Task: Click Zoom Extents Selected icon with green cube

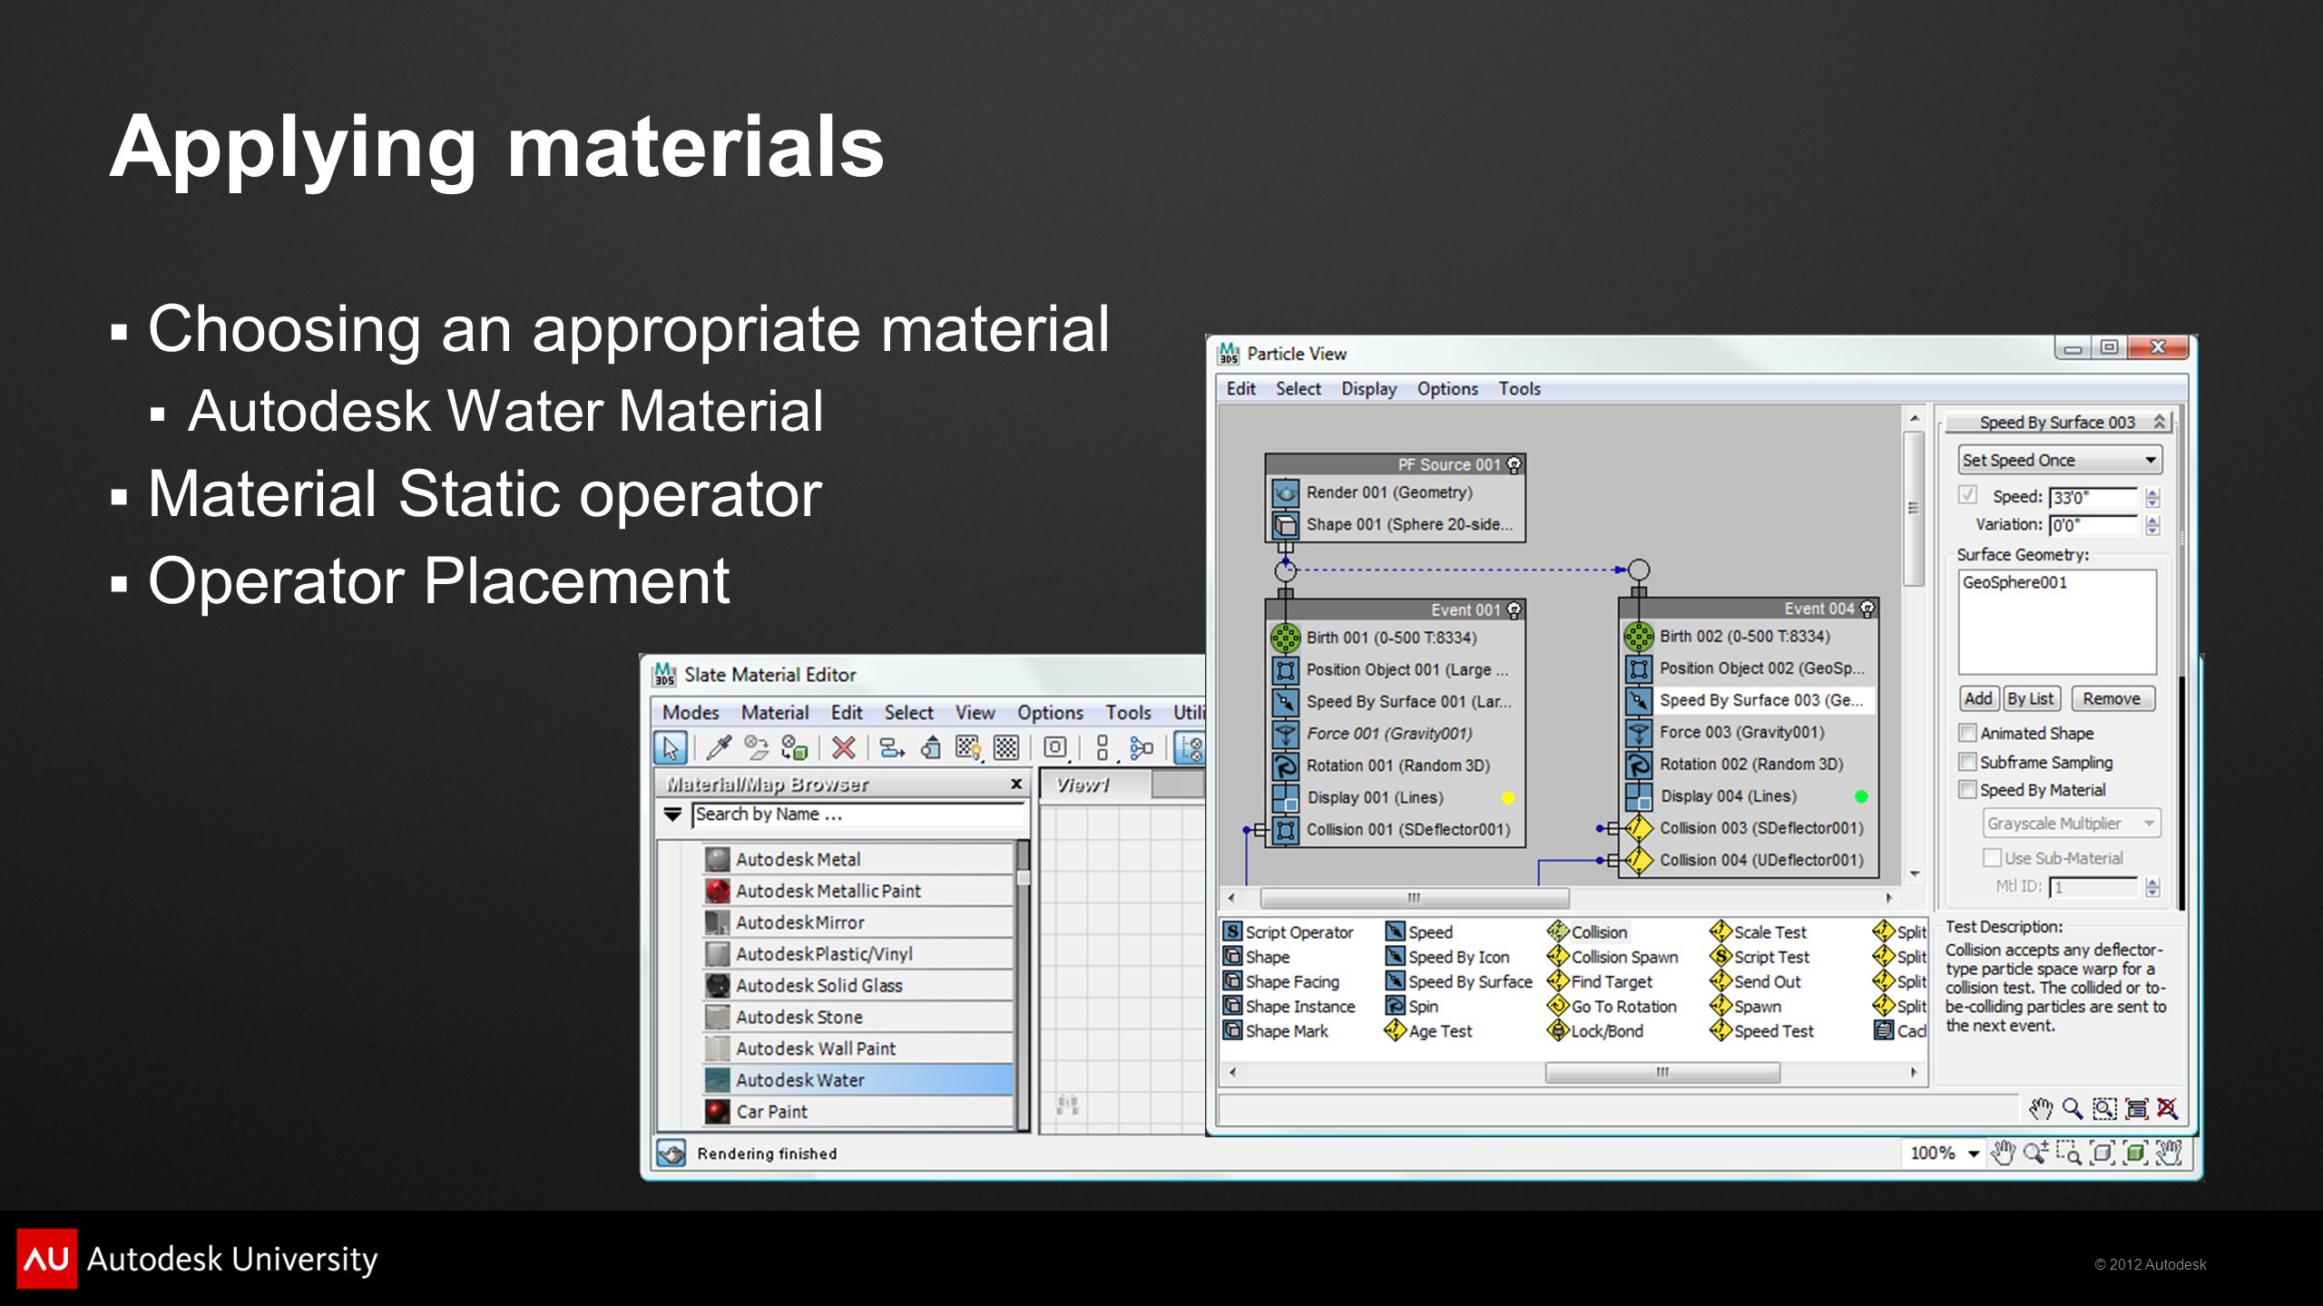Action: click(2136, 1153)
